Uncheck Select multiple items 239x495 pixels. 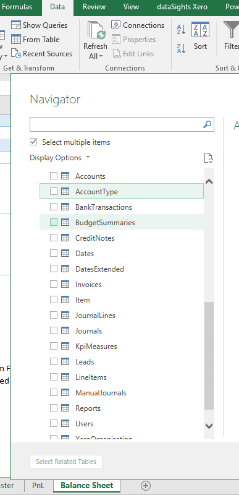click(x=33, y=142)
